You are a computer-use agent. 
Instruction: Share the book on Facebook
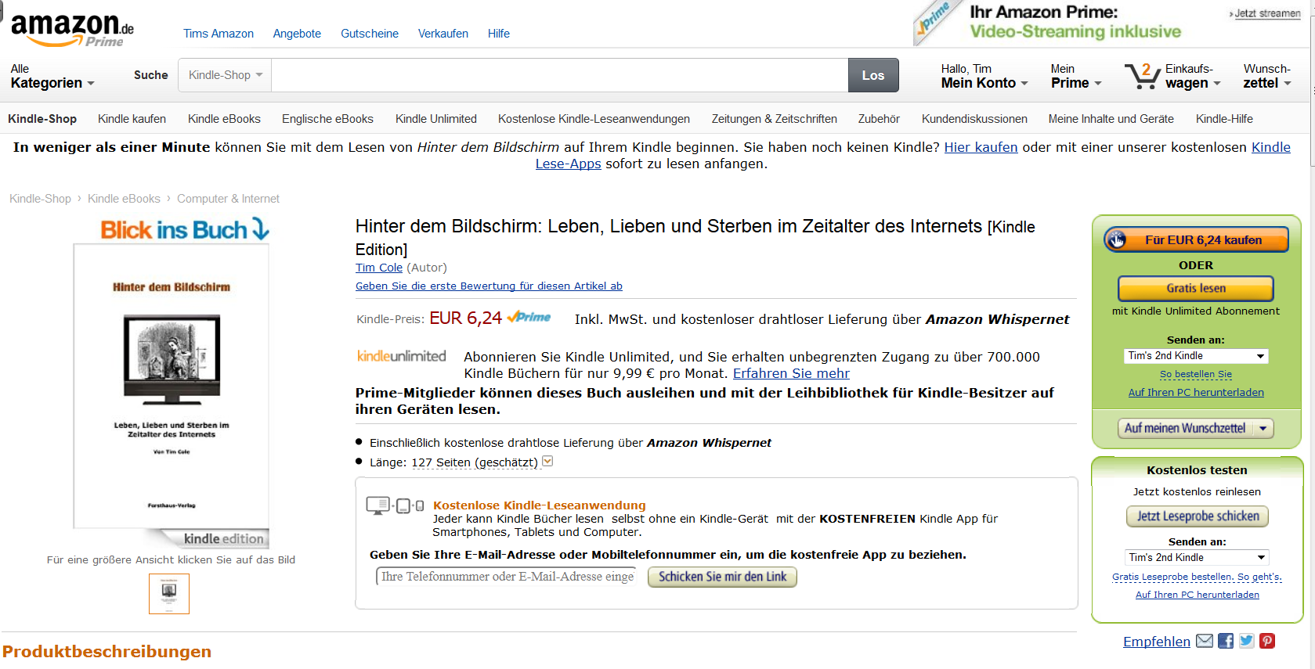[1226, 641]
